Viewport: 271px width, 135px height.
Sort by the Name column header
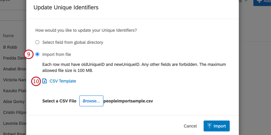(9, 36)
